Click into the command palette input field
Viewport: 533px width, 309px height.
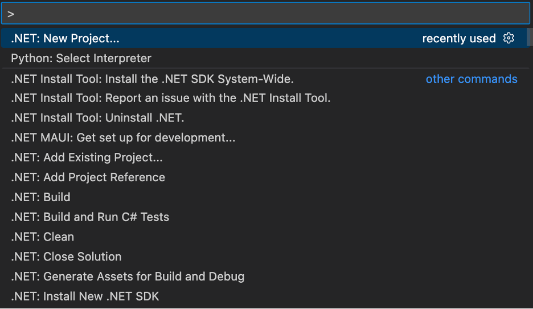(268, 14)
